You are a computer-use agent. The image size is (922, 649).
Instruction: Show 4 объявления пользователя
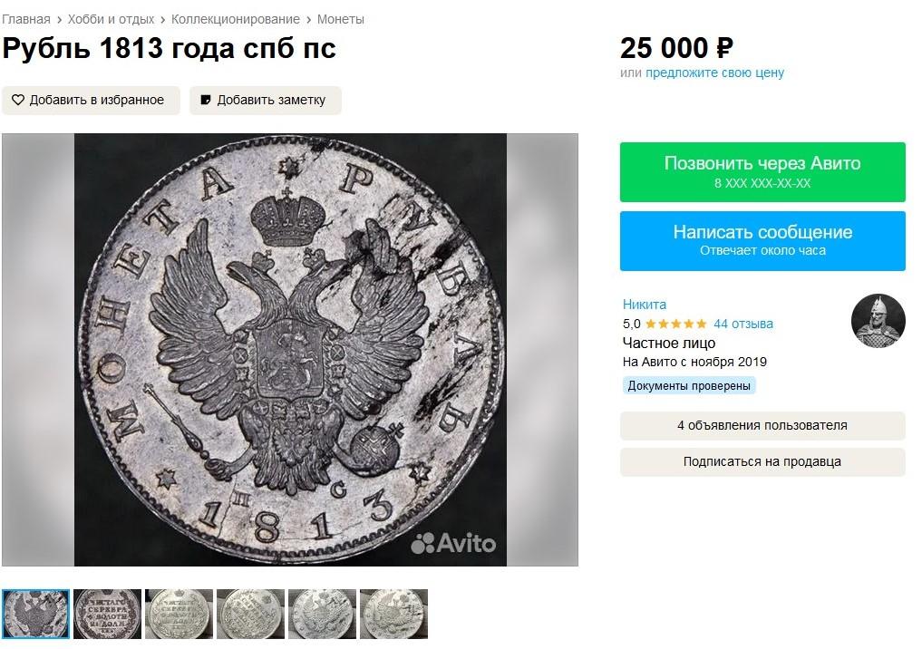pyautogui.click(x=762, y=425)
